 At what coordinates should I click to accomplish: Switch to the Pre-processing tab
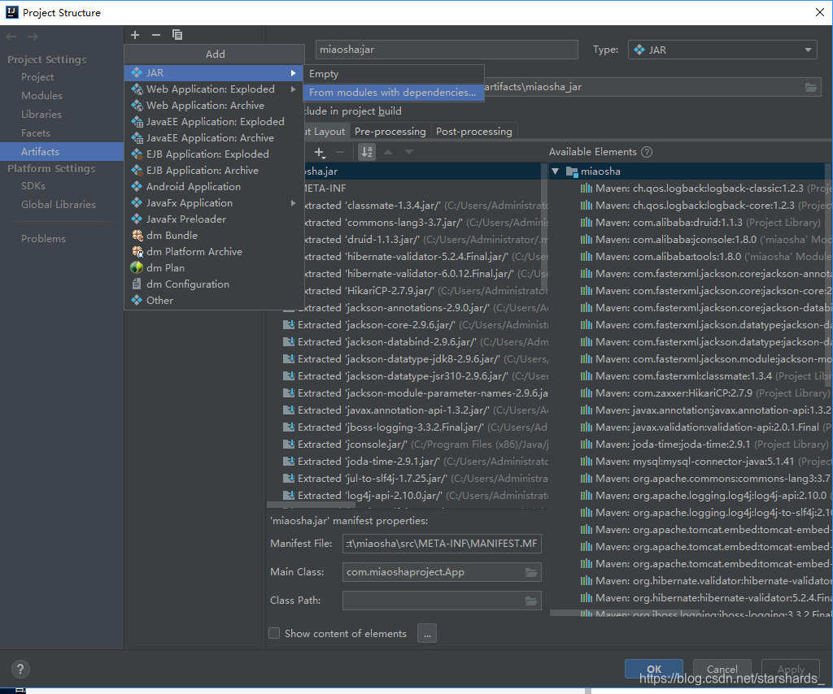tap(390, 132)
